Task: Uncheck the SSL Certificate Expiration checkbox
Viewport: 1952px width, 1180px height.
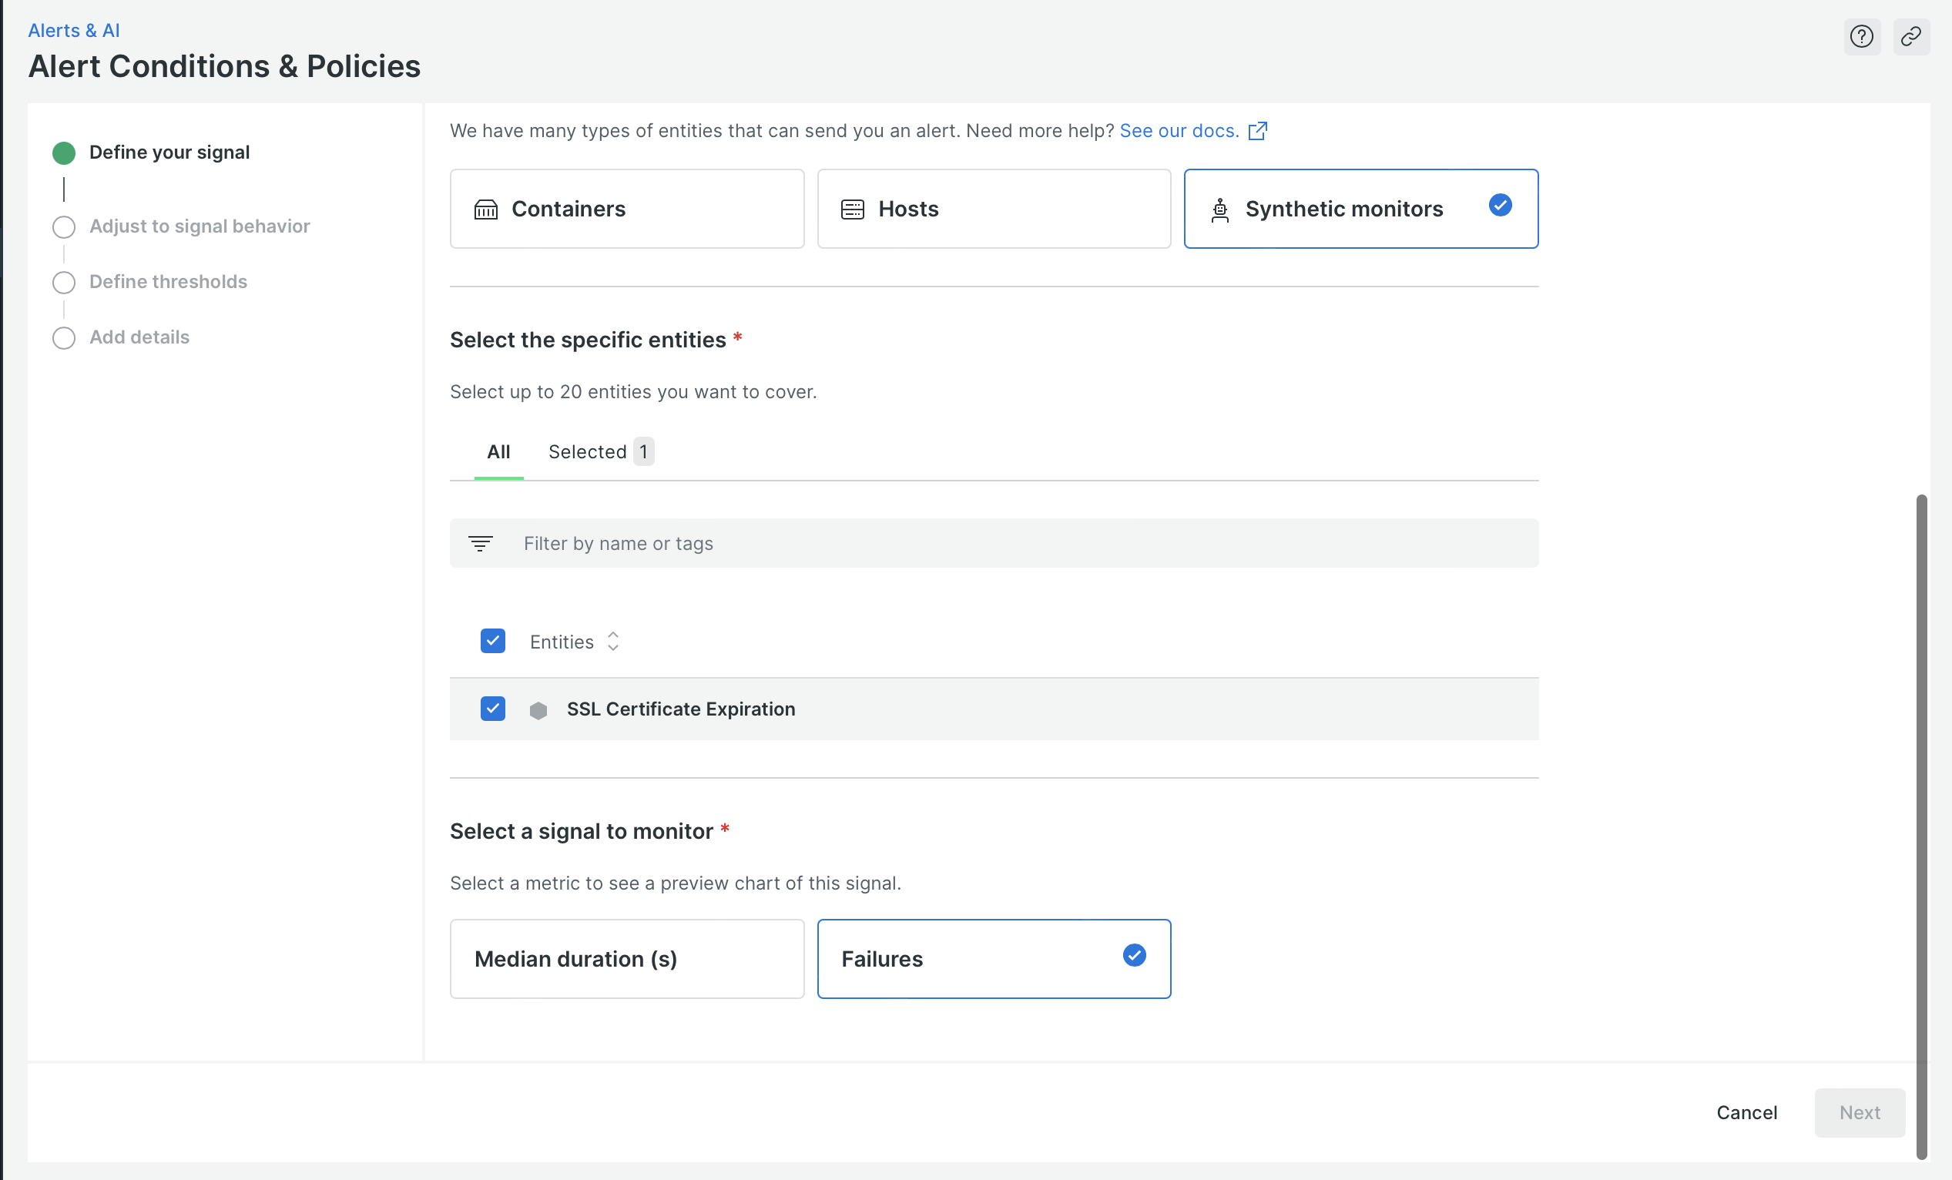Action: (493, 709)
